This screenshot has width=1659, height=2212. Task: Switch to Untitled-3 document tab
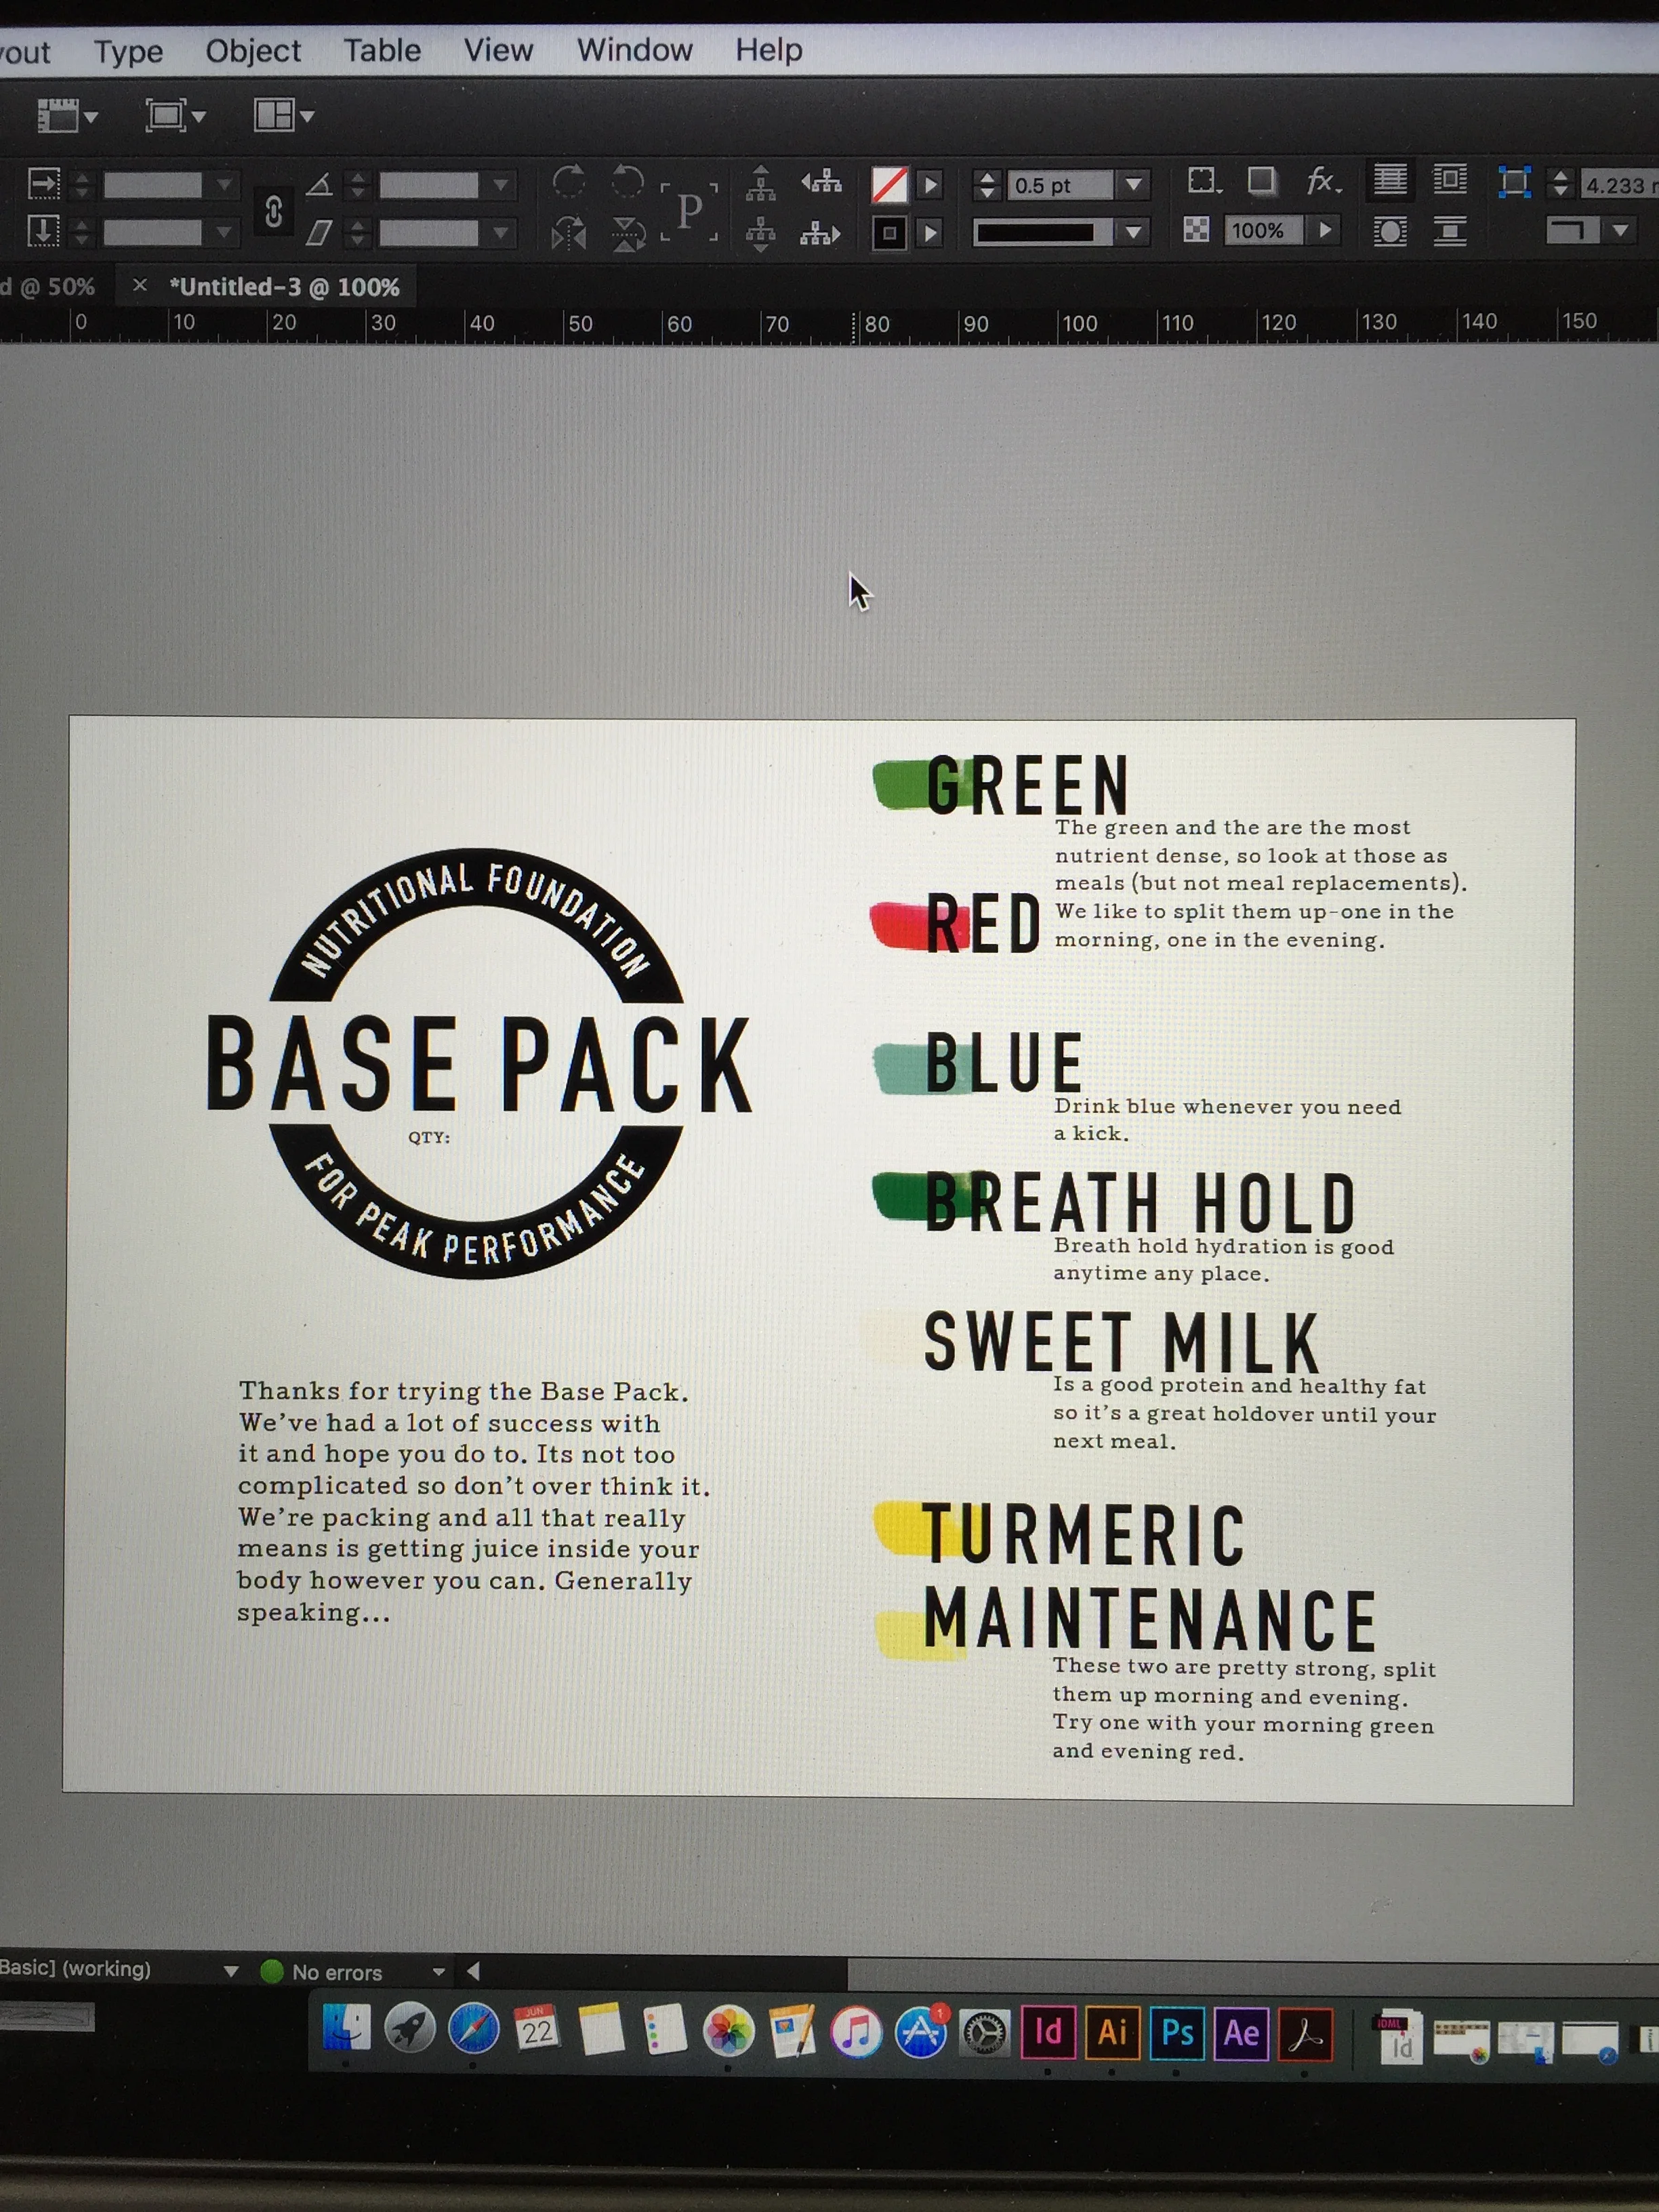click(284, 287)
